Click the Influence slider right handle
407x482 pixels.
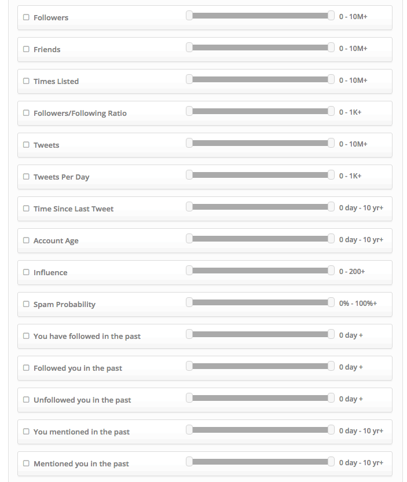click(331, 271)
